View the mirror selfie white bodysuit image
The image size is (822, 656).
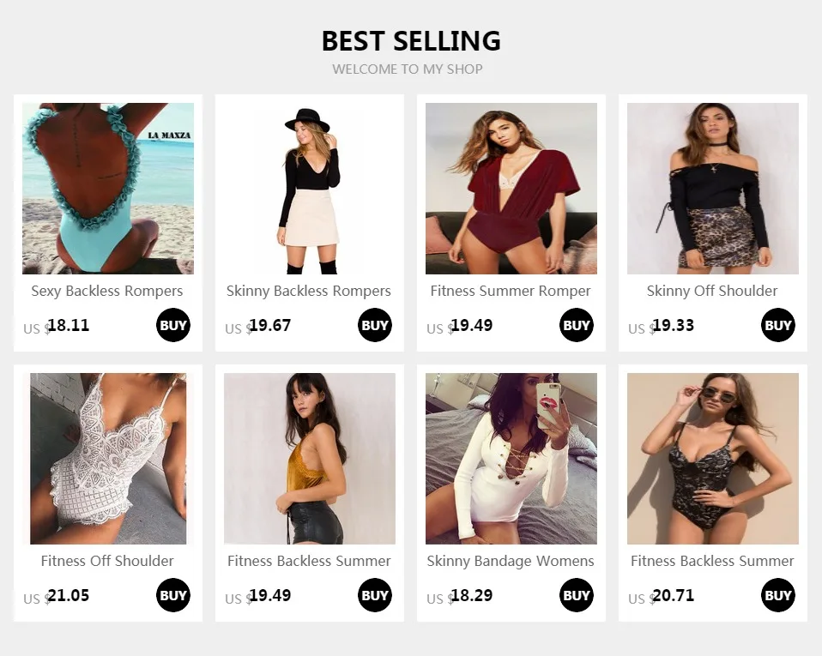coord(511,459)
